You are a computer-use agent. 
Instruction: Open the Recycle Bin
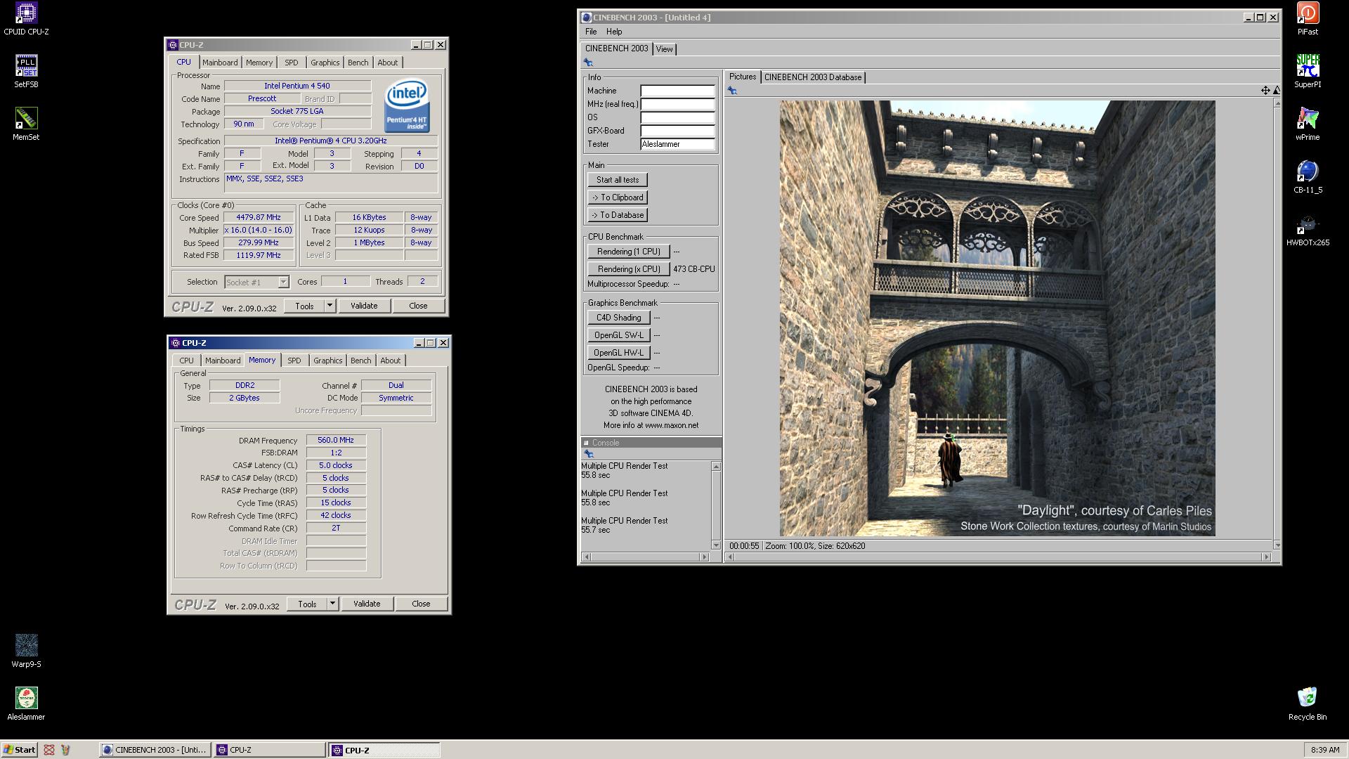click(1307, 704)
